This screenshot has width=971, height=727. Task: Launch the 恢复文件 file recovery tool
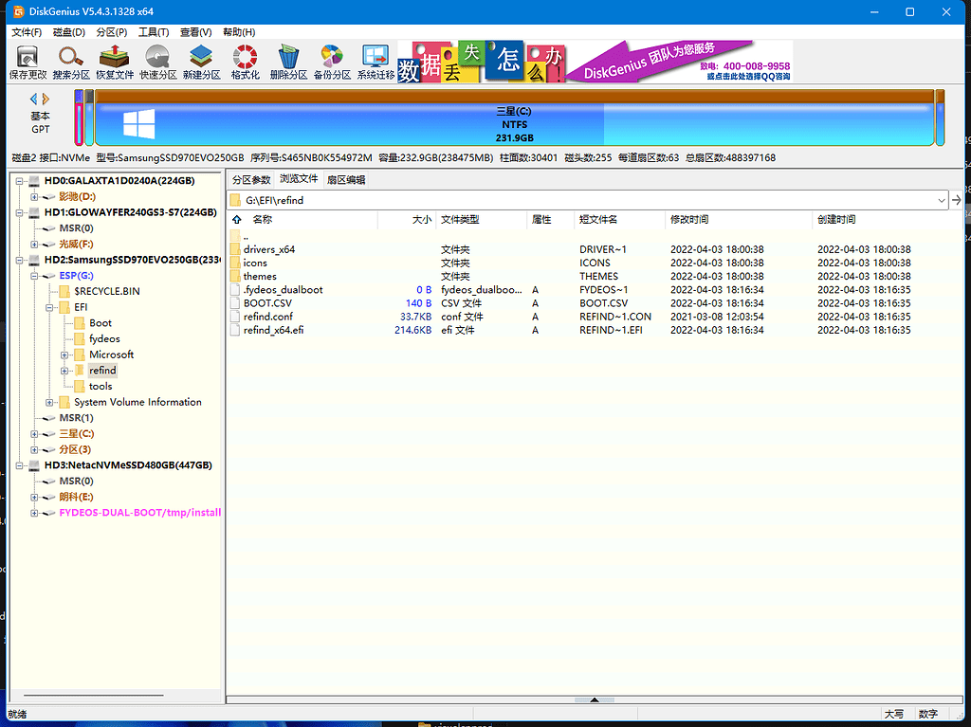coord(115,62)
